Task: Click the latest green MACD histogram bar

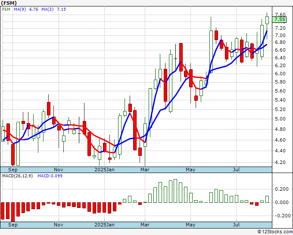Action: pos(267,199)
